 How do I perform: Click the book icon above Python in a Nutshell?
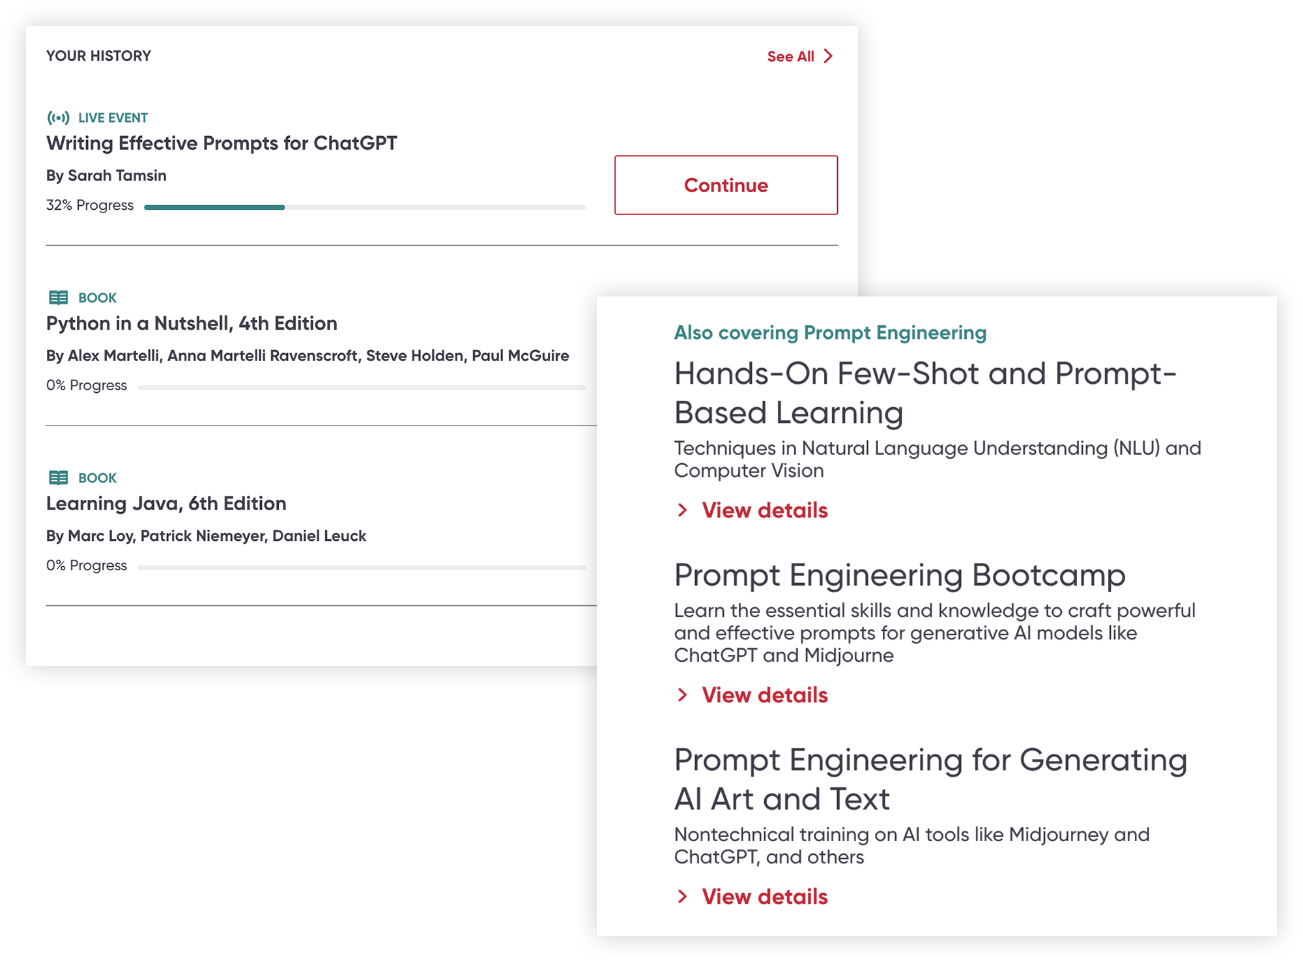click(x=58, y=298)
